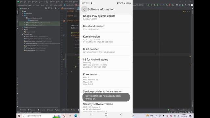
Task: Select MainActivity in the project tree
Action: (x=33, y=20)
